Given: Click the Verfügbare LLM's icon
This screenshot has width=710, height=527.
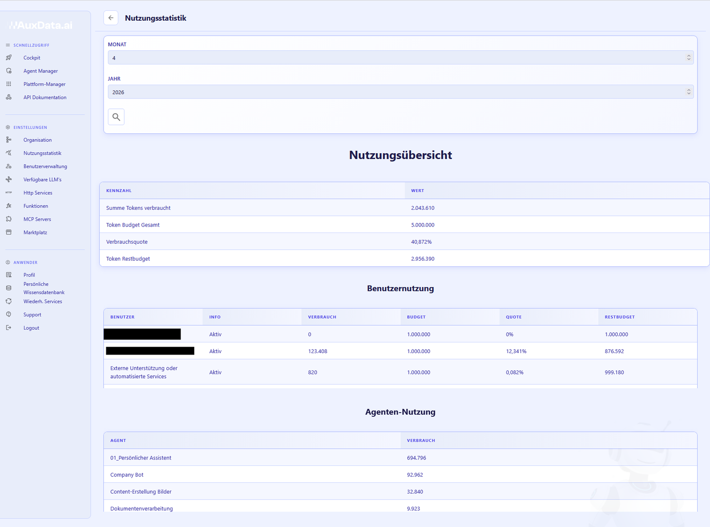Looking at the screenshot, I should pos(8,180).
